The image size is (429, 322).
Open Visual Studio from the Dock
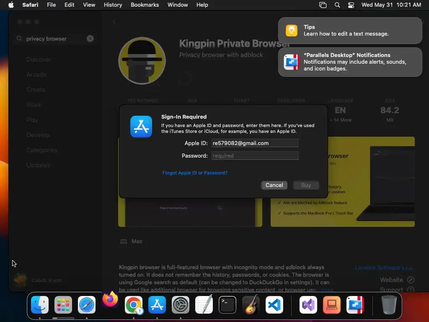[x=308, y=305]
